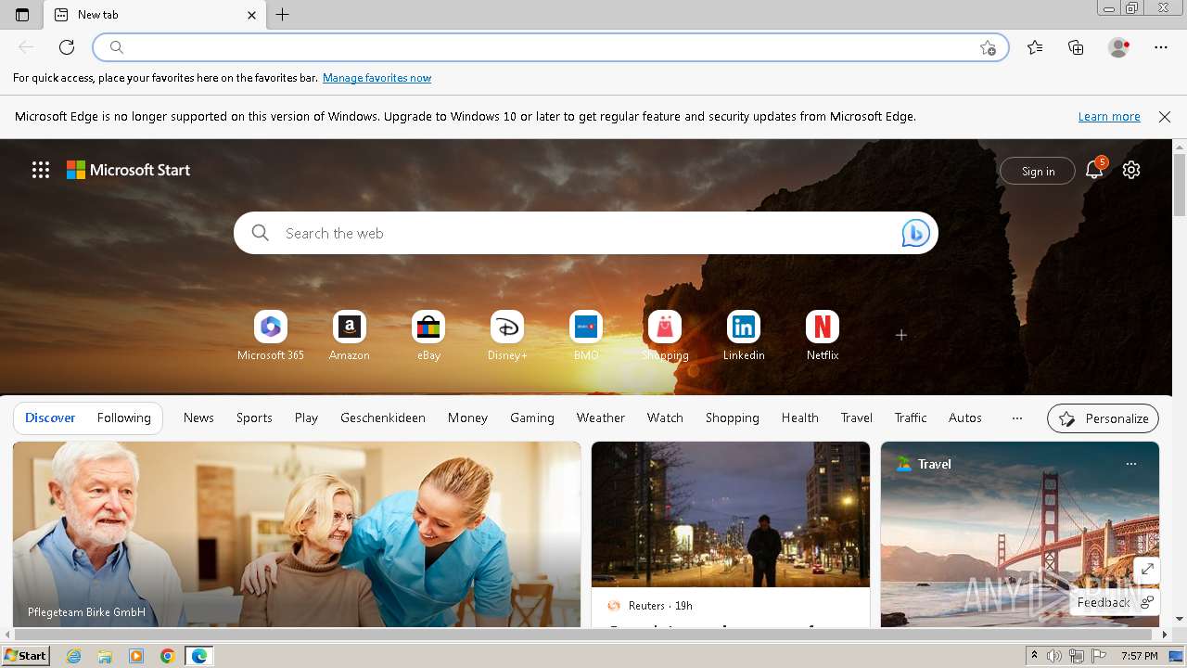Add this page to favorites star
Viewport: 1187px width, 668px height.
[989, 47]
